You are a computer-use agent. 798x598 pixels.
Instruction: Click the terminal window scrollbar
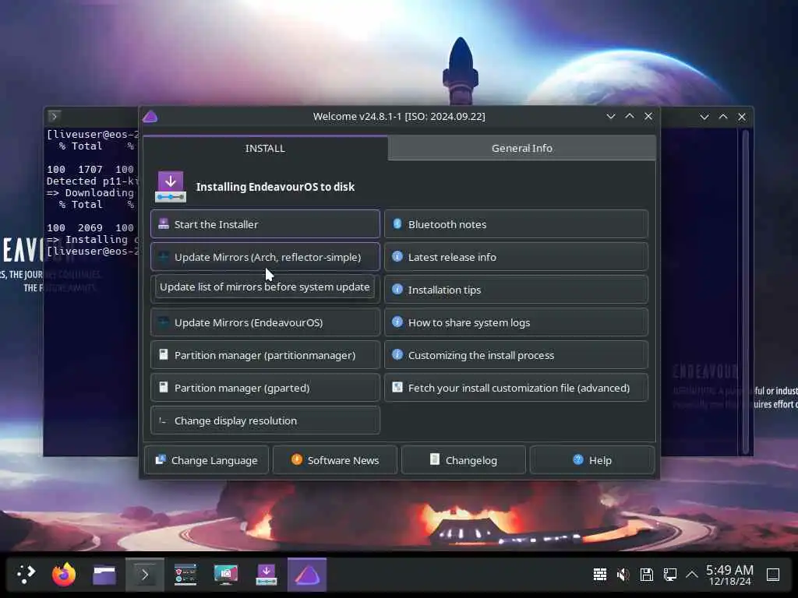click(x=746, y=291)
